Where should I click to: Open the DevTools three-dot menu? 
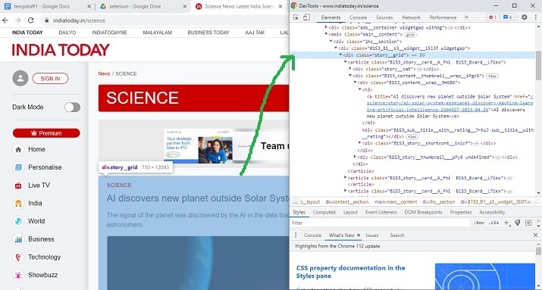(x=535, y=17)
